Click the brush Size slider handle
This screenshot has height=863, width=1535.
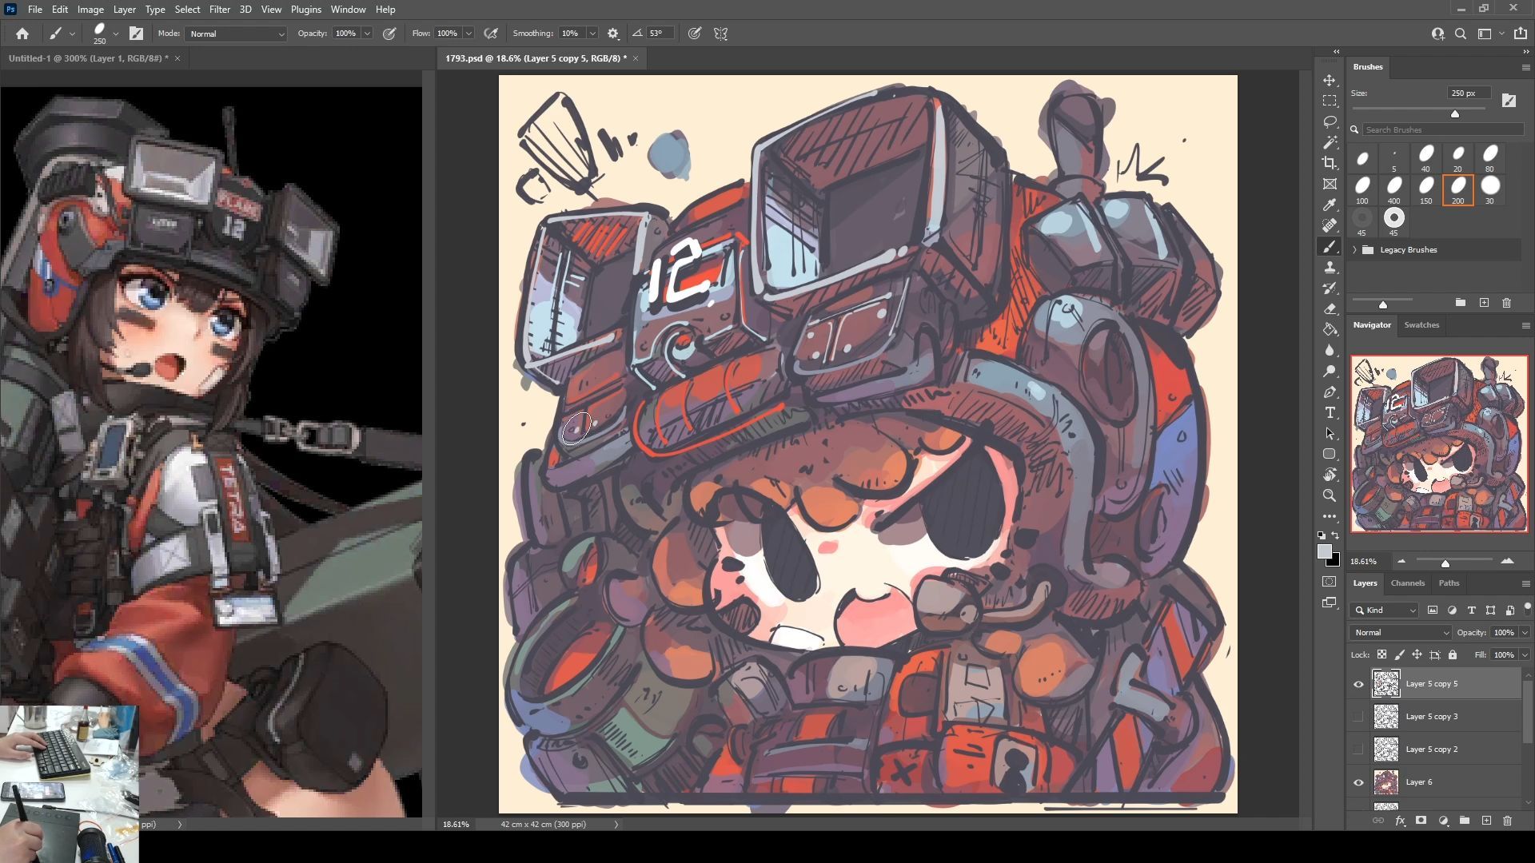point(1455,114)
